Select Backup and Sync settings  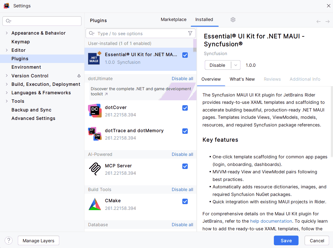tap(31, 110)
